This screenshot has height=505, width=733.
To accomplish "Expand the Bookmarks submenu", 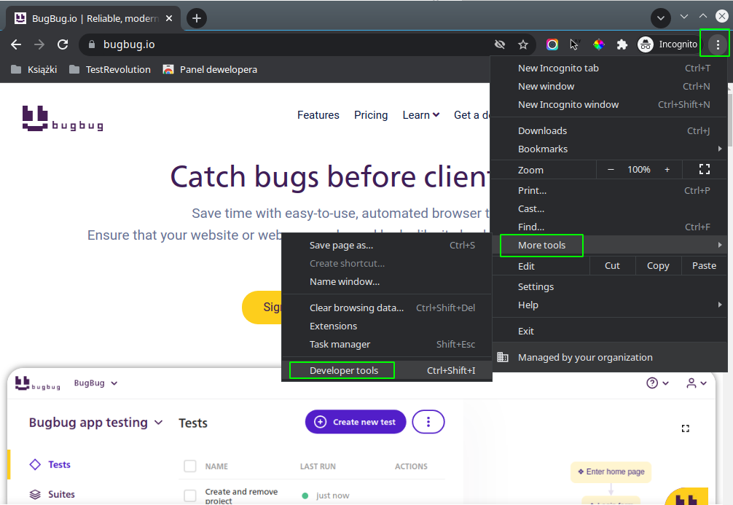I will [610, 149].
